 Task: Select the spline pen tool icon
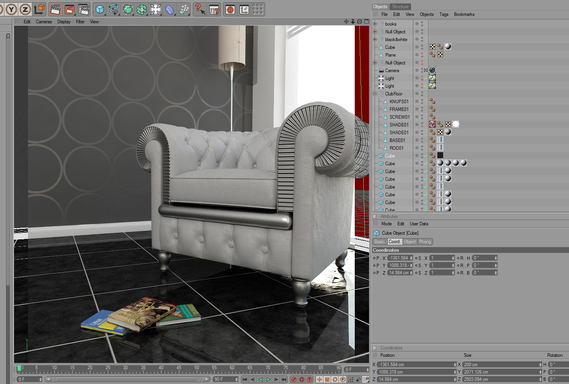[x=114, y=9]
